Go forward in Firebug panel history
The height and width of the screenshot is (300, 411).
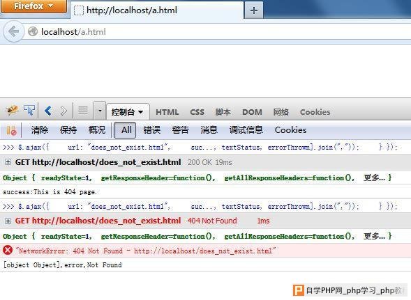(x=63, y=111)
